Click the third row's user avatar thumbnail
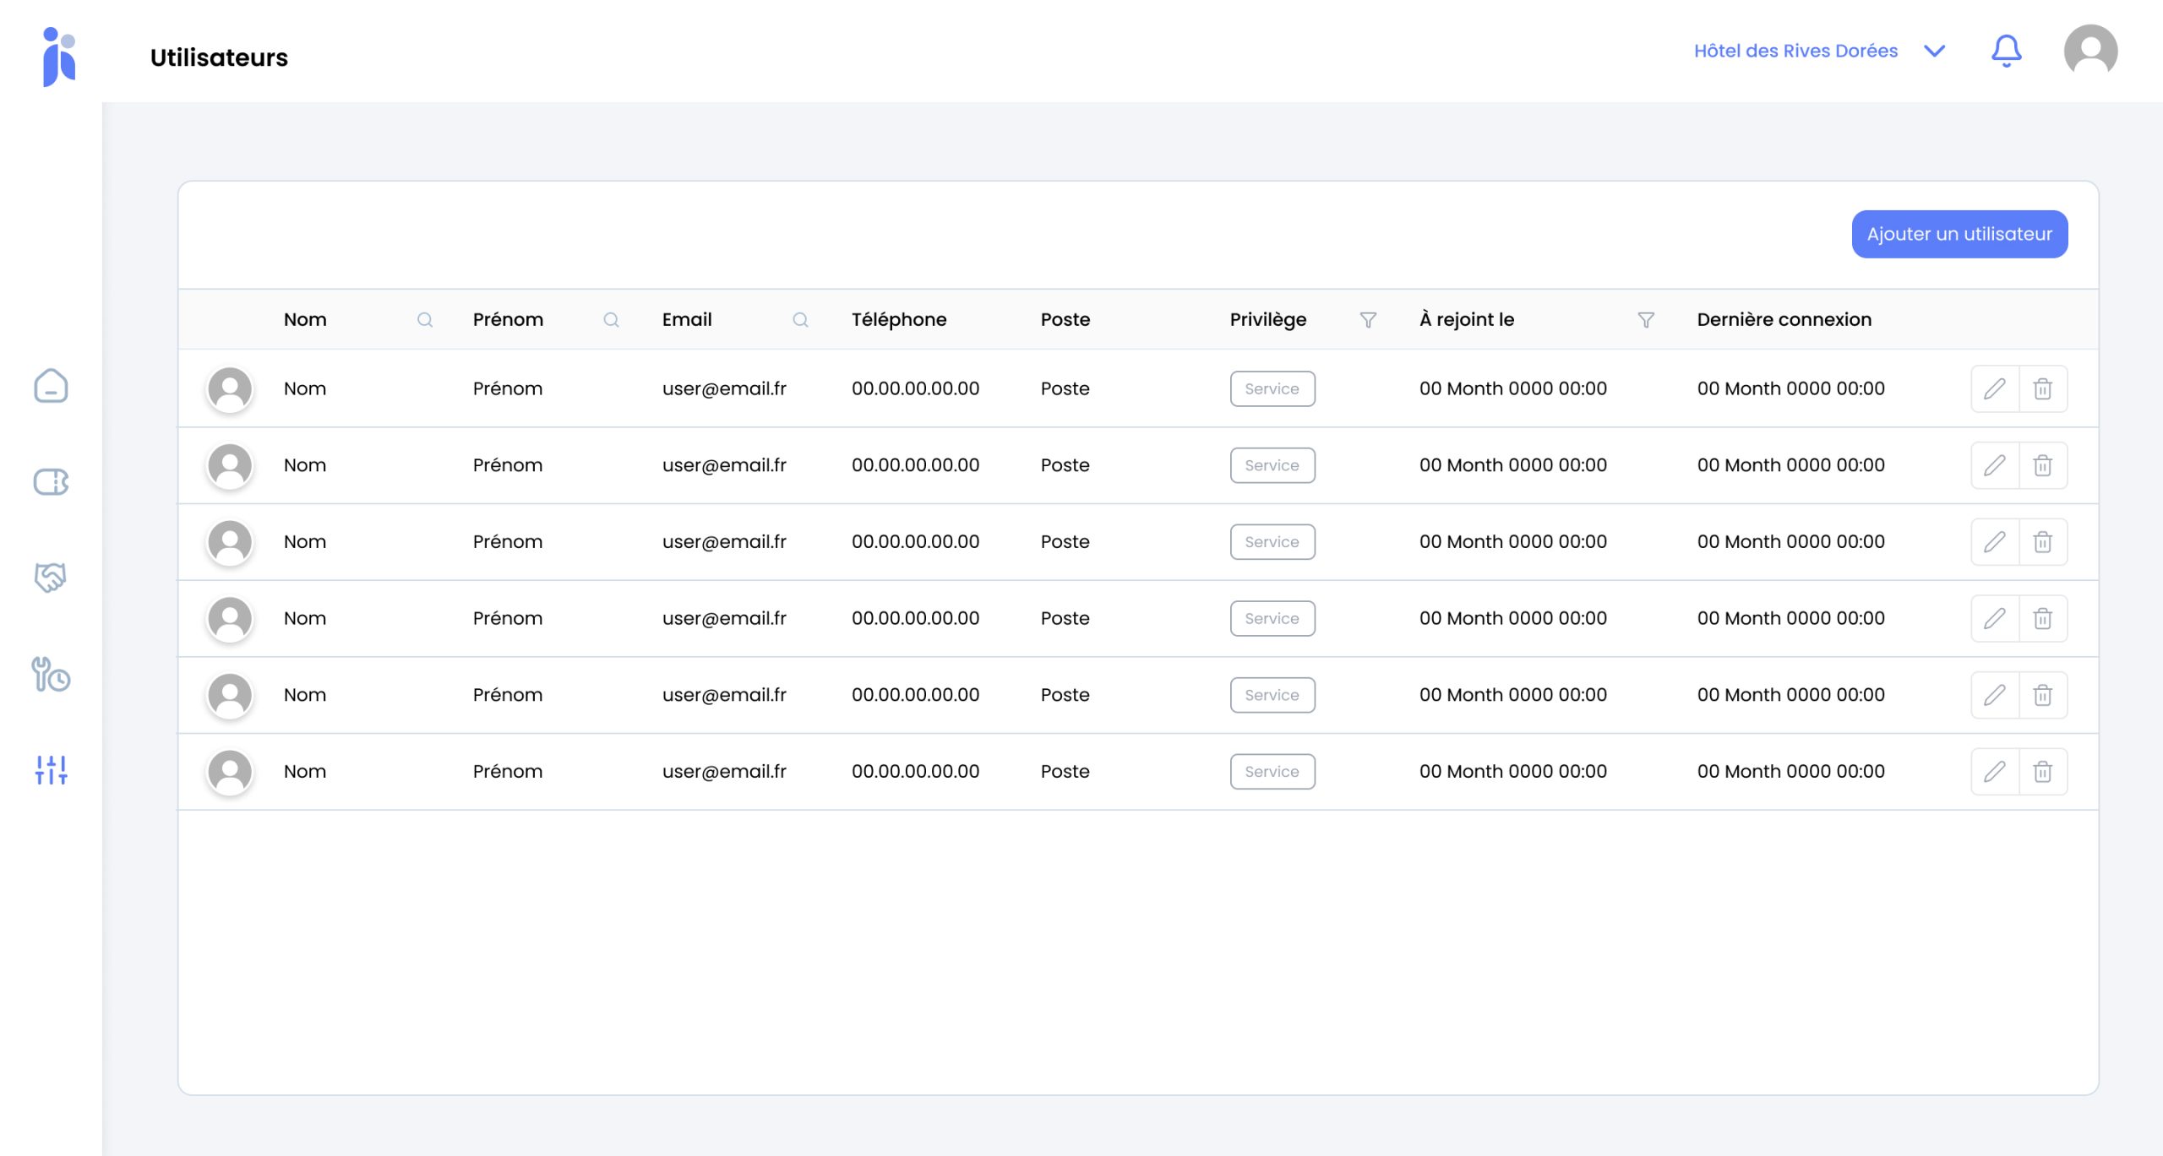Screen dimensions: 2163x1156 coord(230,542)
